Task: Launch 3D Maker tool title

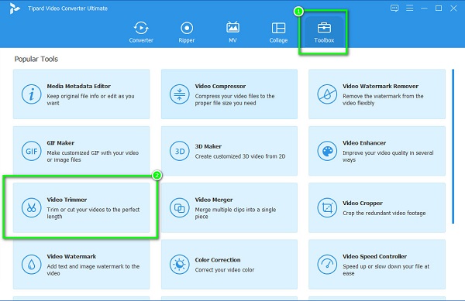Action: click(208, 146)
